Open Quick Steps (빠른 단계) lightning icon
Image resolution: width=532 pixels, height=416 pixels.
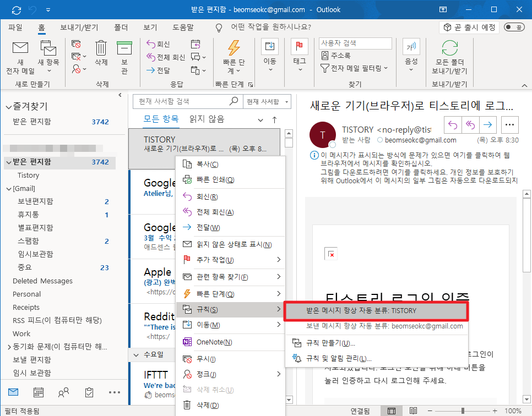(x=234, y=48)
